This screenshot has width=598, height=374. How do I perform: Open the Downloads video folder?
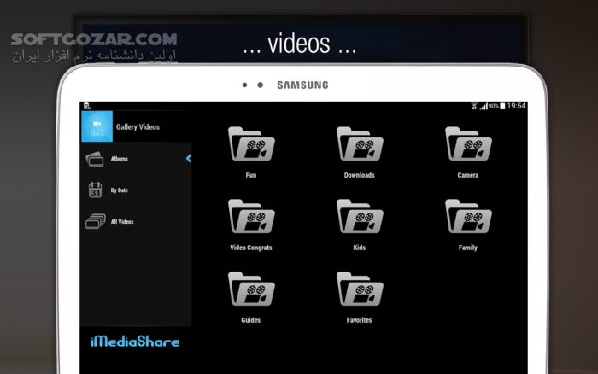click(359, 144)
